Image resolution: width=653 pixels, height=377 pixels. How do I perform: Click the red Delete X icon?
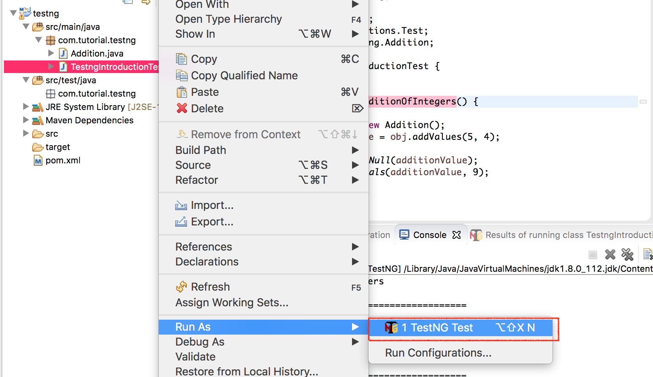pos(182,108)
